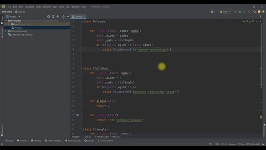Select Scratches and Consoles tree item

(22, 35)
